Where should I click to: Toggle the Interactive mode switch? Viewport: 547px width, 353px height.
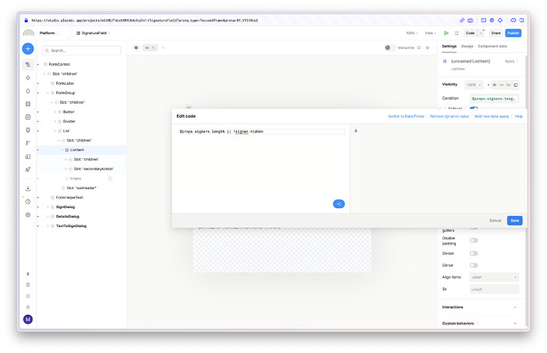(x=388, y=47)
